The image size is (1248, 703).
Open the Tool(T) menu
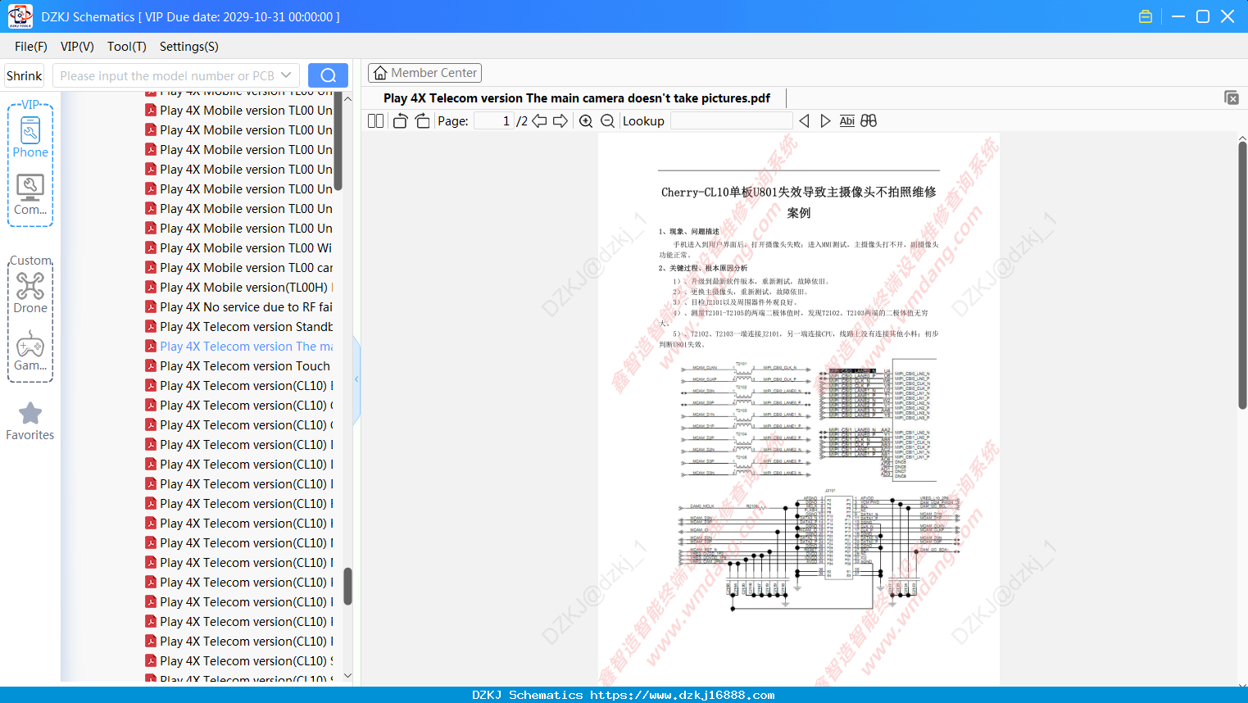(127, 47)
